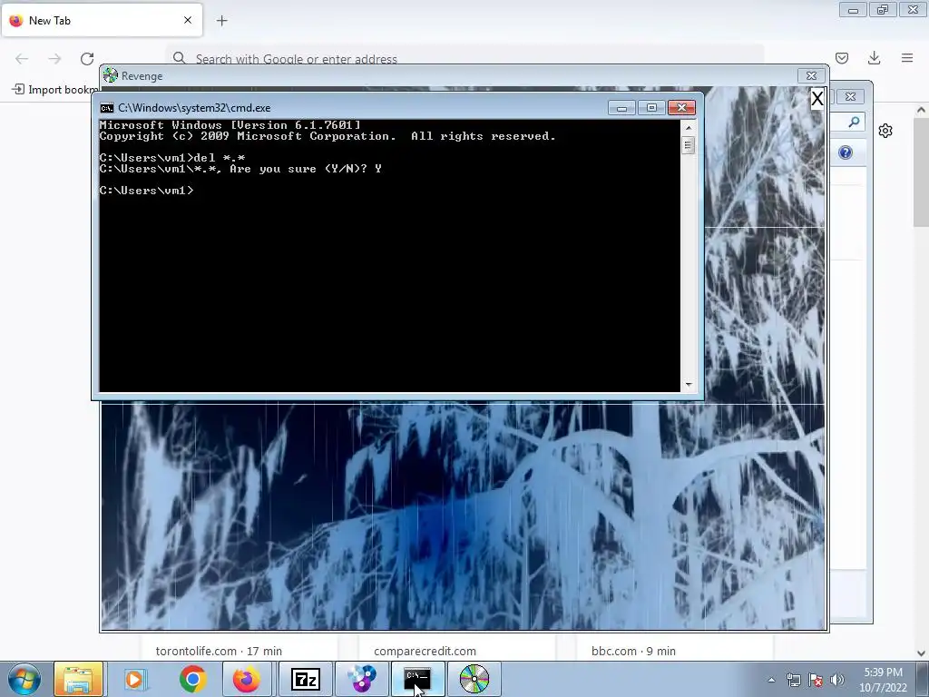Viewport: 929px width, 697px height.
Task: Open the cmd.exe title bar icon menu
Action: 107,108
